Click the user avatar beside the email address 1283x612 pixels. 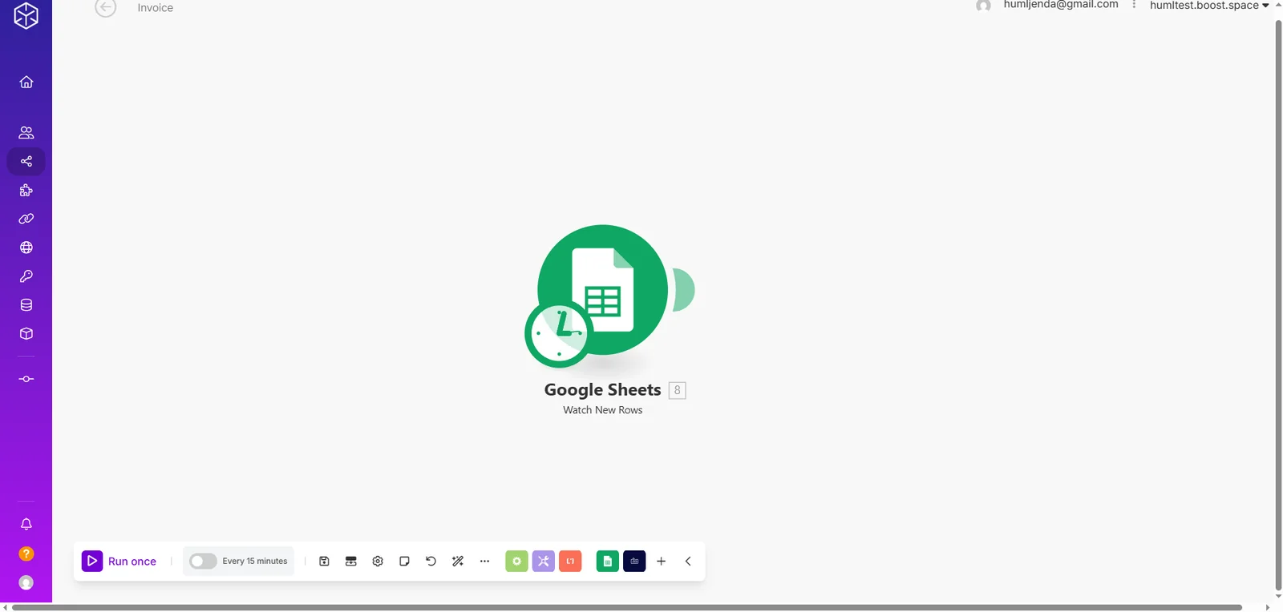click(x=983, y=6)
